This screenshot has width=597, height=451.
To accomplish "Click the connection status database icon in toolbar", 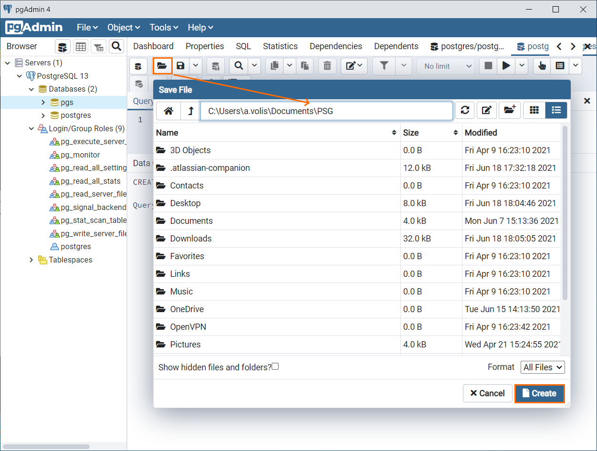I will click(138, 66).
